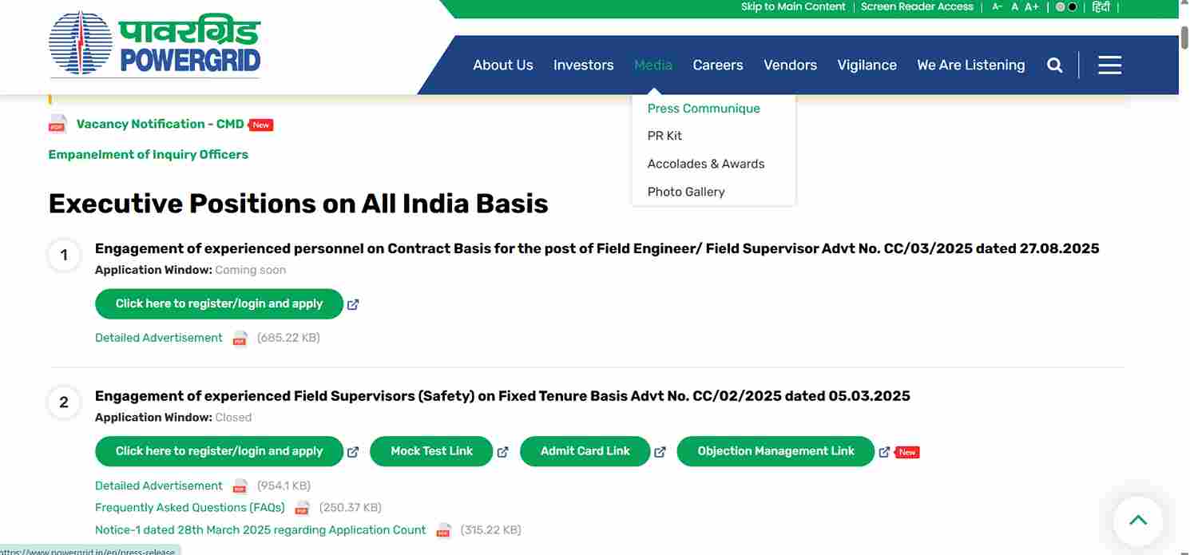Expand the Media navigation dropdown
The image size is (1190, 555).
click(653, 65)
